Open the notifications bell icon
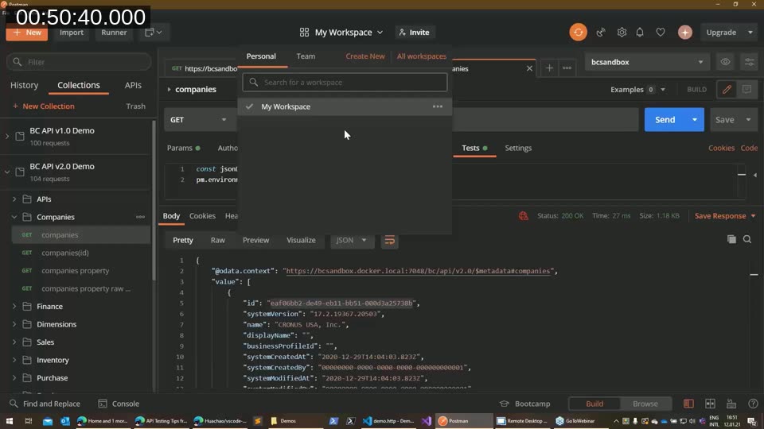764x429 pixels. click(640, 32)
